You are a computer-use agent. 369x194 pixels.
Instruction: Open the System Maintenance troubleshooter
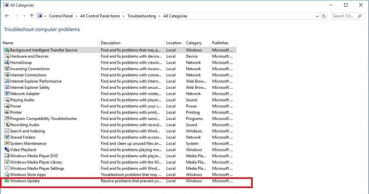(28, 144)
